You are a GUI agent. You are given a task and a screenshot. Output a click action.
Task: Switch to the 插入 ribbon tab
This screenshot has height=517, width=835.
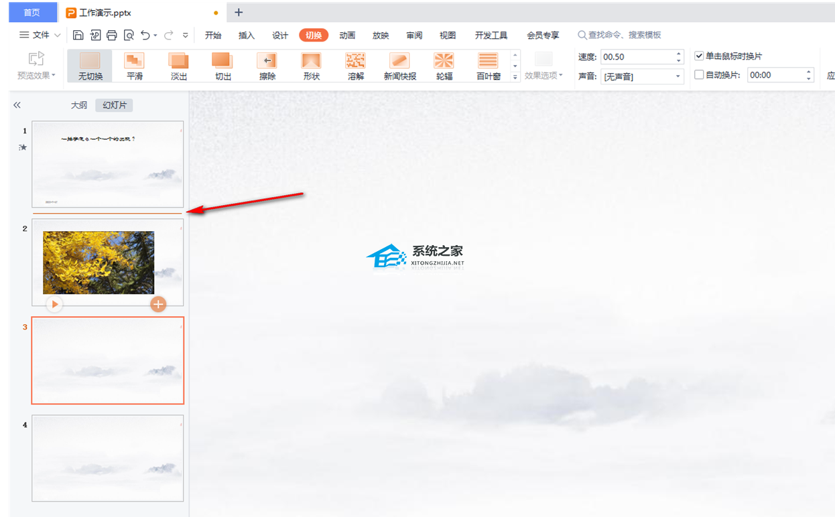tap(247, 35)
